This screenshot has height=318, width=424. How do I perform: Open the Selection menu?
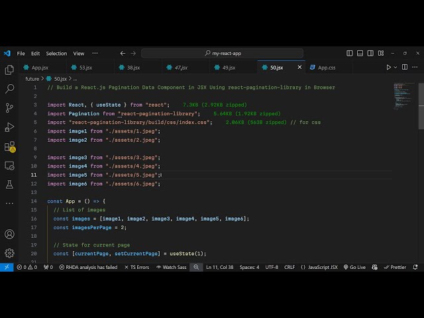coord(56,53)
